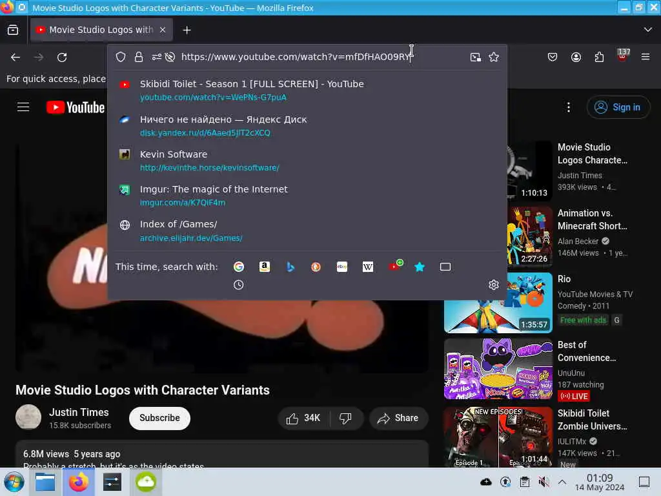Close the Movie Studio Logos tab
Image resolution: width=661 pixels, height=496 pixels.
pyautogui.click(x=163, y=30)
